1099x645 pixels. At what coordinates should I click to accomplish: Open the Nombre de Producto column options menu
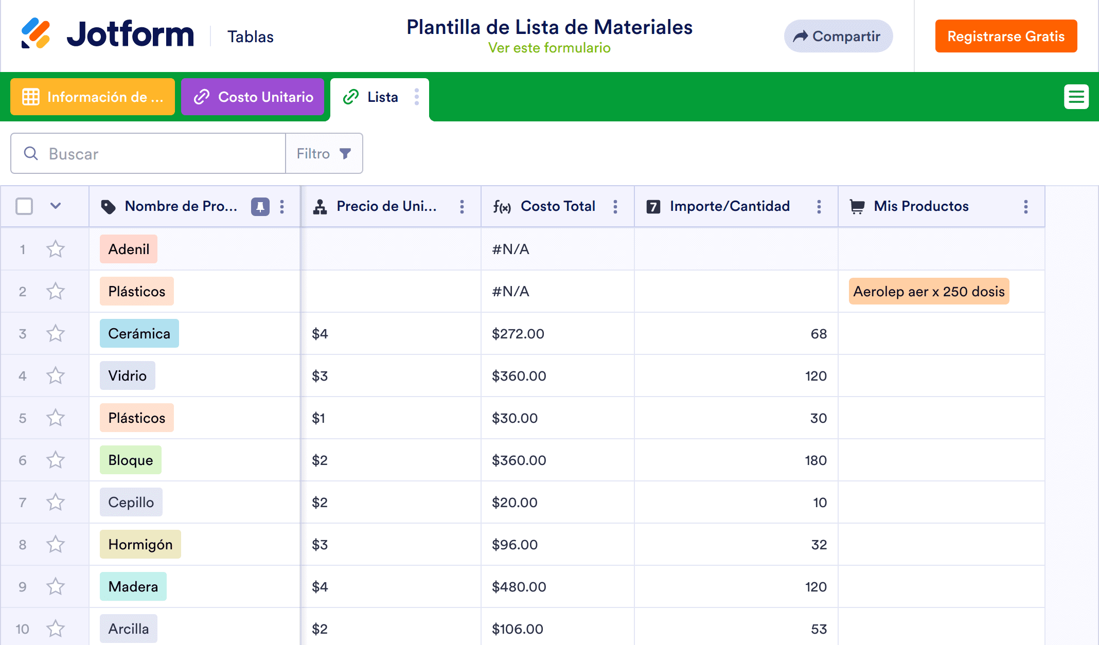282,207
